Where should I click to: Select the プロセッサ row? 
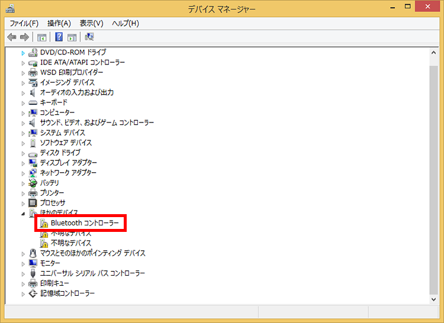tap(53, 203)
